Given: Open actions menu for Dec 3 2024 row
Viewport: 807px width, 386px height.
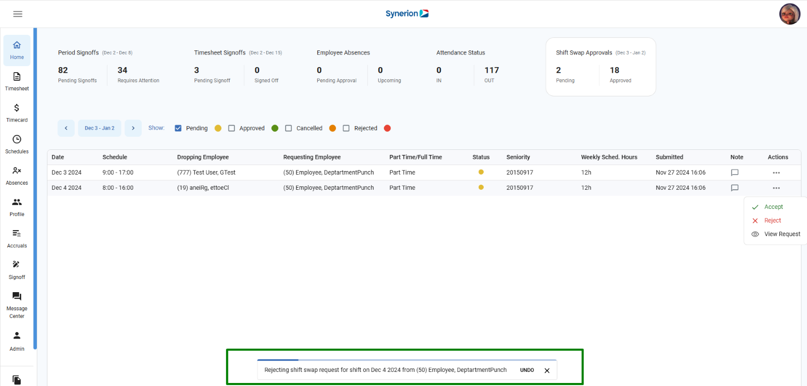Looking at the screenshot, I should click(x=776, y=173).
